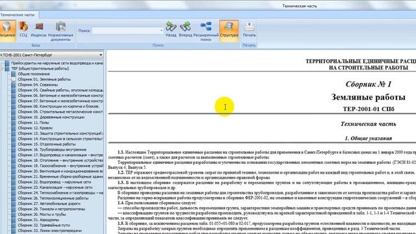Viewport: 416px width, 234px height.
Task: Collapse the ТЕР (общестроительные работы) node
Action: click(x=2, y=69)
